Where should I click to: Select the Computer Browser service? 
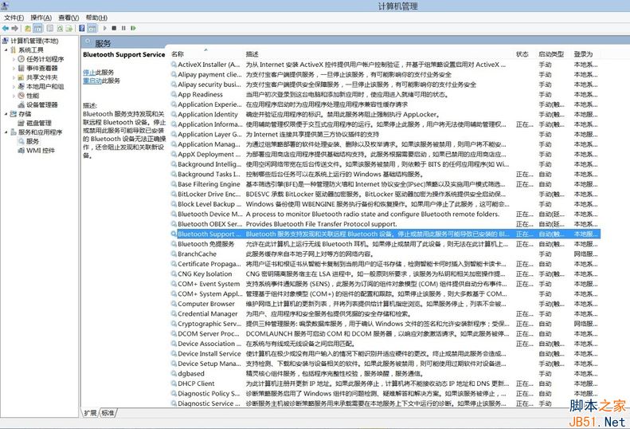tap(385, 304)
